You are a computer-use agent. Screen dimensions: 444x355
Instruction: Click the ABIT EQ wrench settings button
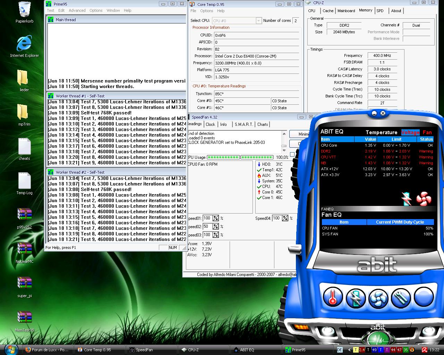pos(401,298)
